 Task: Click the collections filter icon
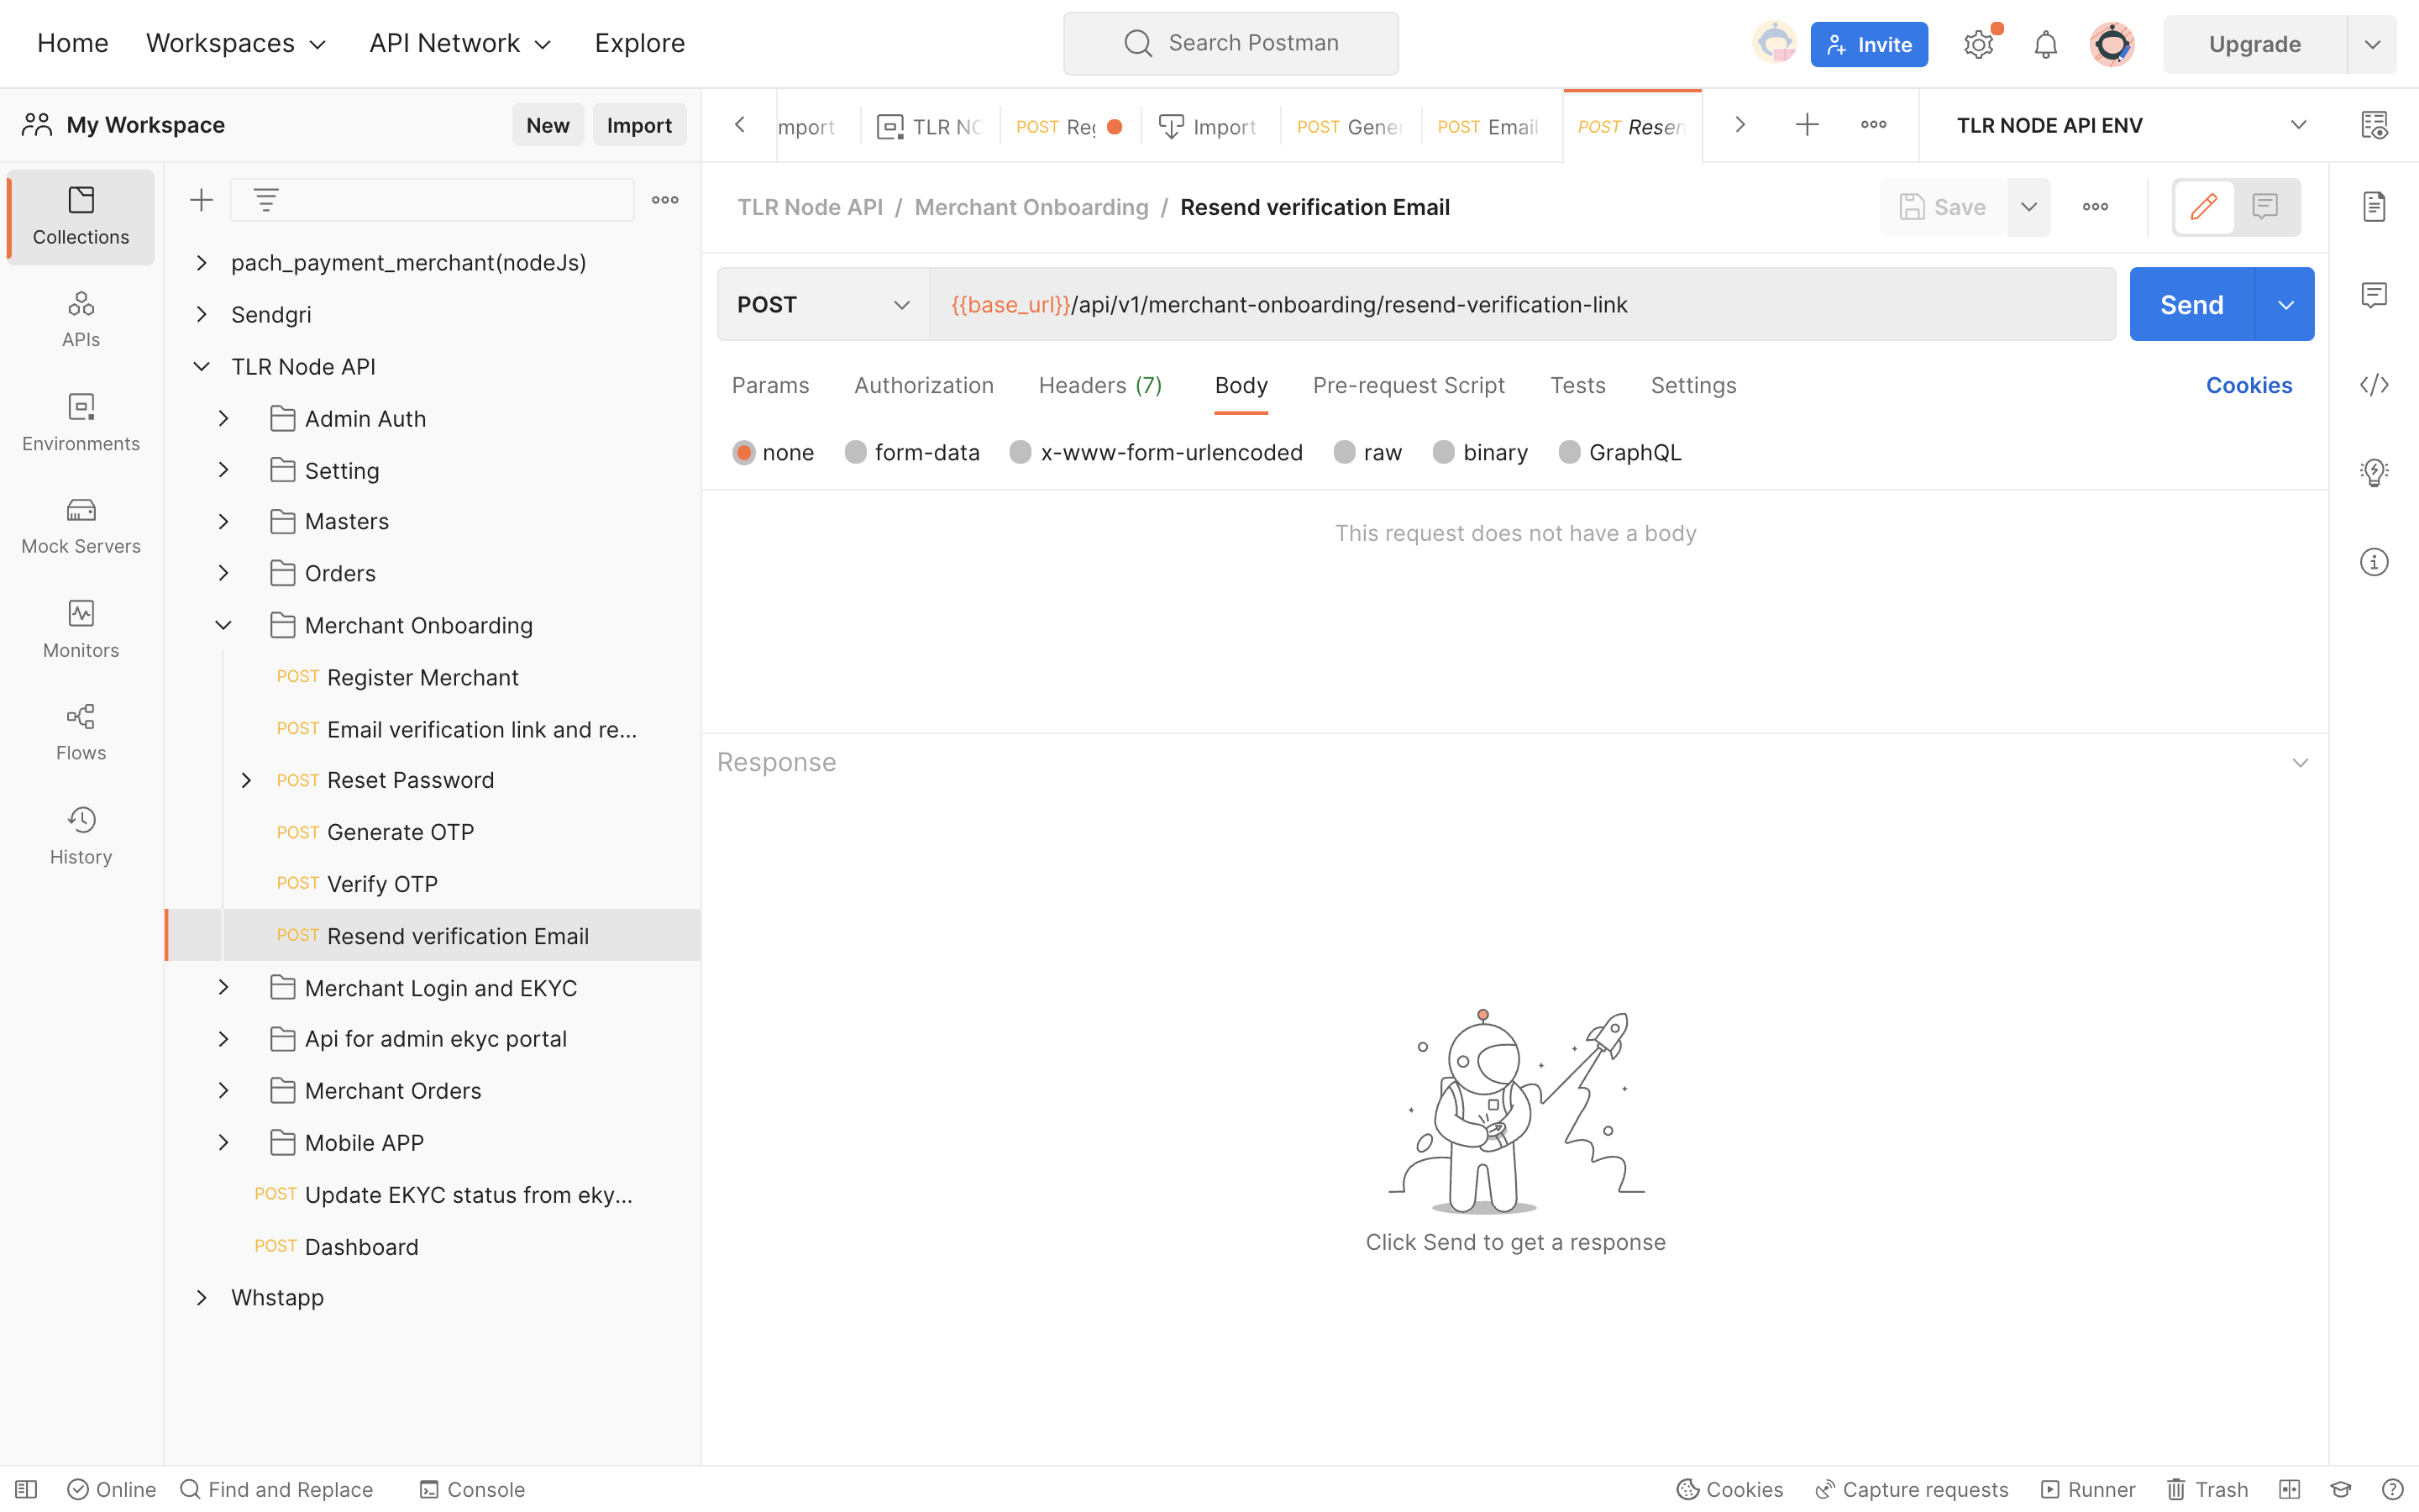click(x=266, y=200)
